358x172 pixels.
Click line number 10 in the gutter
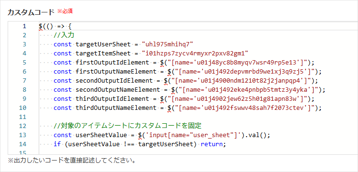pos(22,107)
